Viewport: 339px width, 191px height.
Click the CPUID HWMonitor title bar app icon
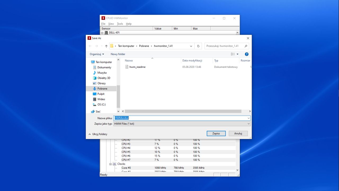click(x=103, y=18)
